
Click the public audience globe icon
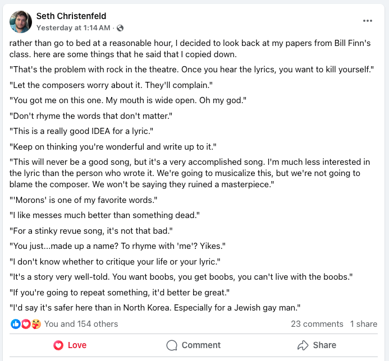point(120,27)
